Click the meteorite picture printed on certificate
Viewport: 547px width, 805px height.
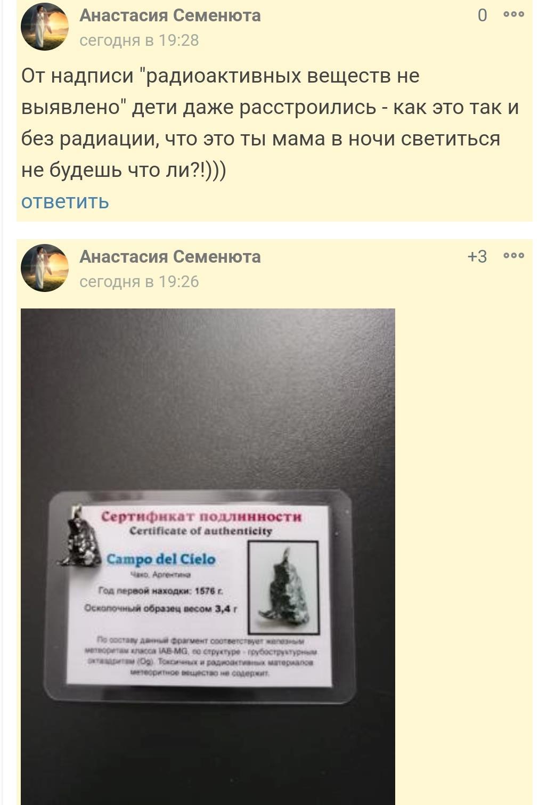(284, 588)
